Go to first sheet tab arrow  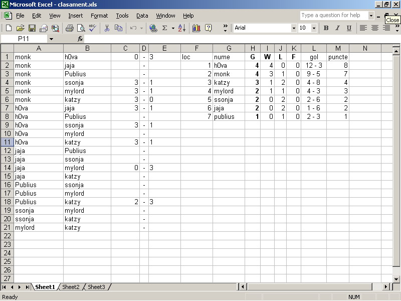click(x=5, y=287)
